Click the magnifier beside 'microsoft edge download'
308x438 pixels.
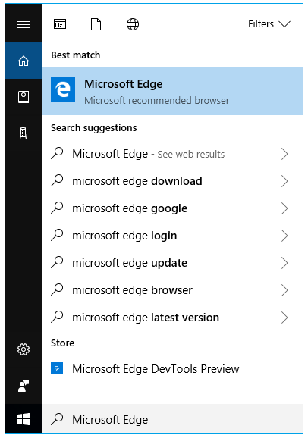(57, 180)
